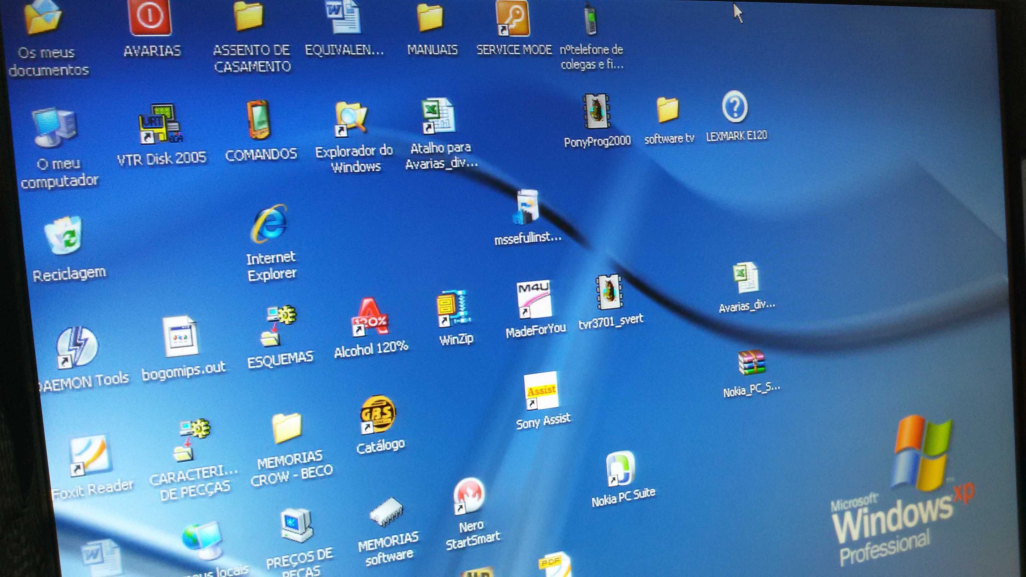Open CARACTERI... DE PEÇÇAS network folder icon
The height and width of the screenshot is (577, 1026).
pyautogui.click(x=192, y=440)
